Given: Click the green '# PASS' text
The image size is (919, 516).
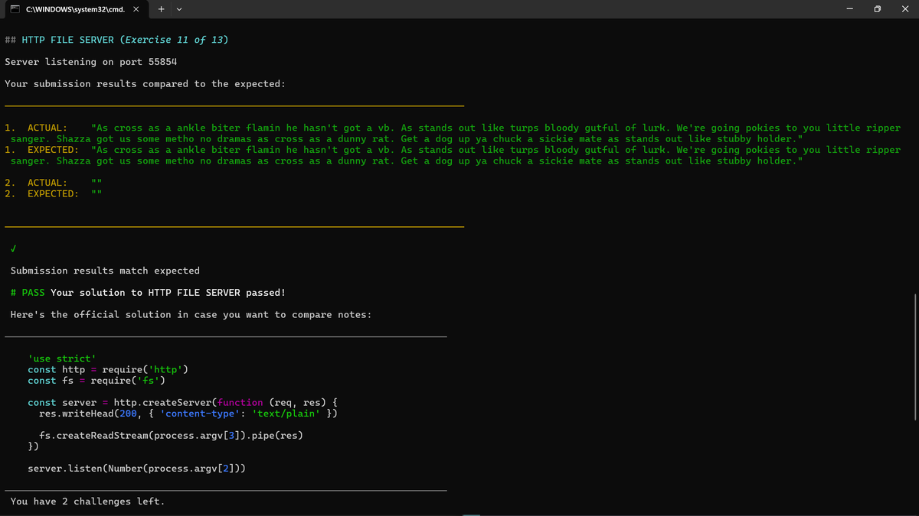Looking at the screenshot, I should (x=28, y=294).
